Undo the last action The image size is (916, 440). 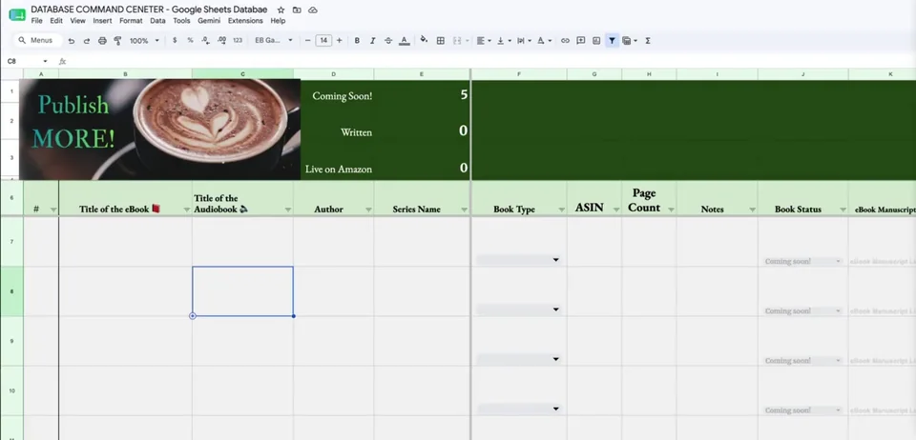tap(72, 41)
